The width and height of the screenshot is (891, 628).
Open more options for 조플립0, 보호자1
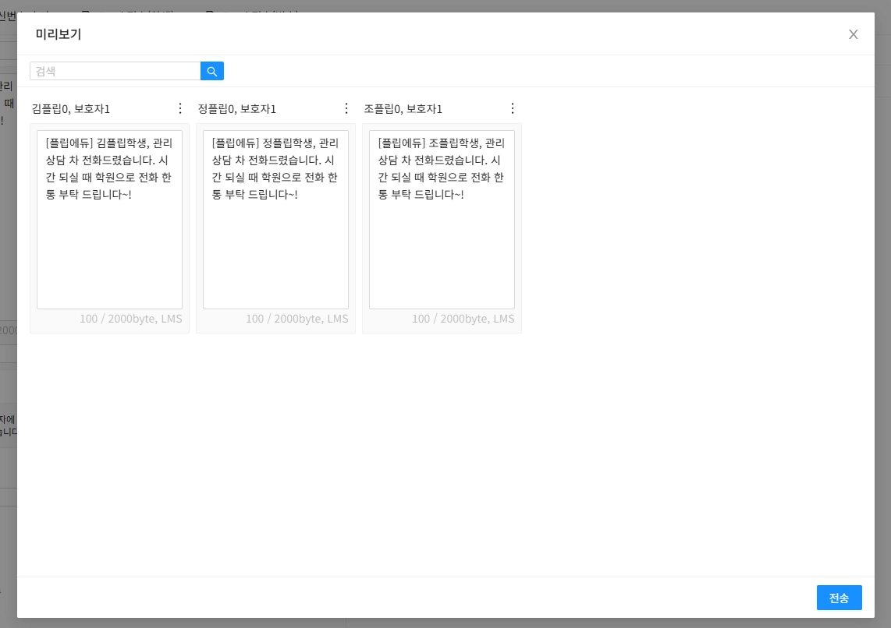click(512, 108)
